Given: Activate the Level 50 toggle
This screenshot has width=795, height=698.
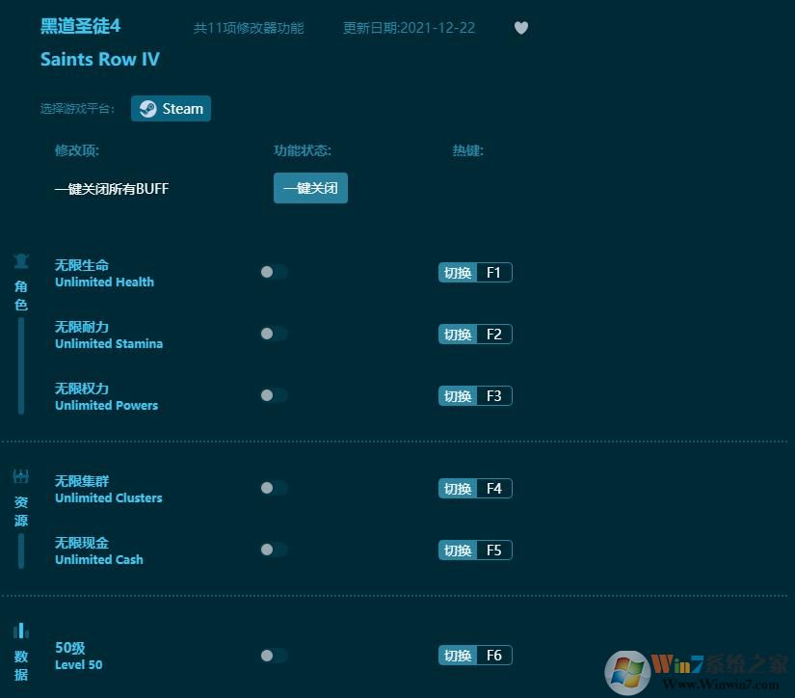Looking at the screenshot, I should pos(273,655).
